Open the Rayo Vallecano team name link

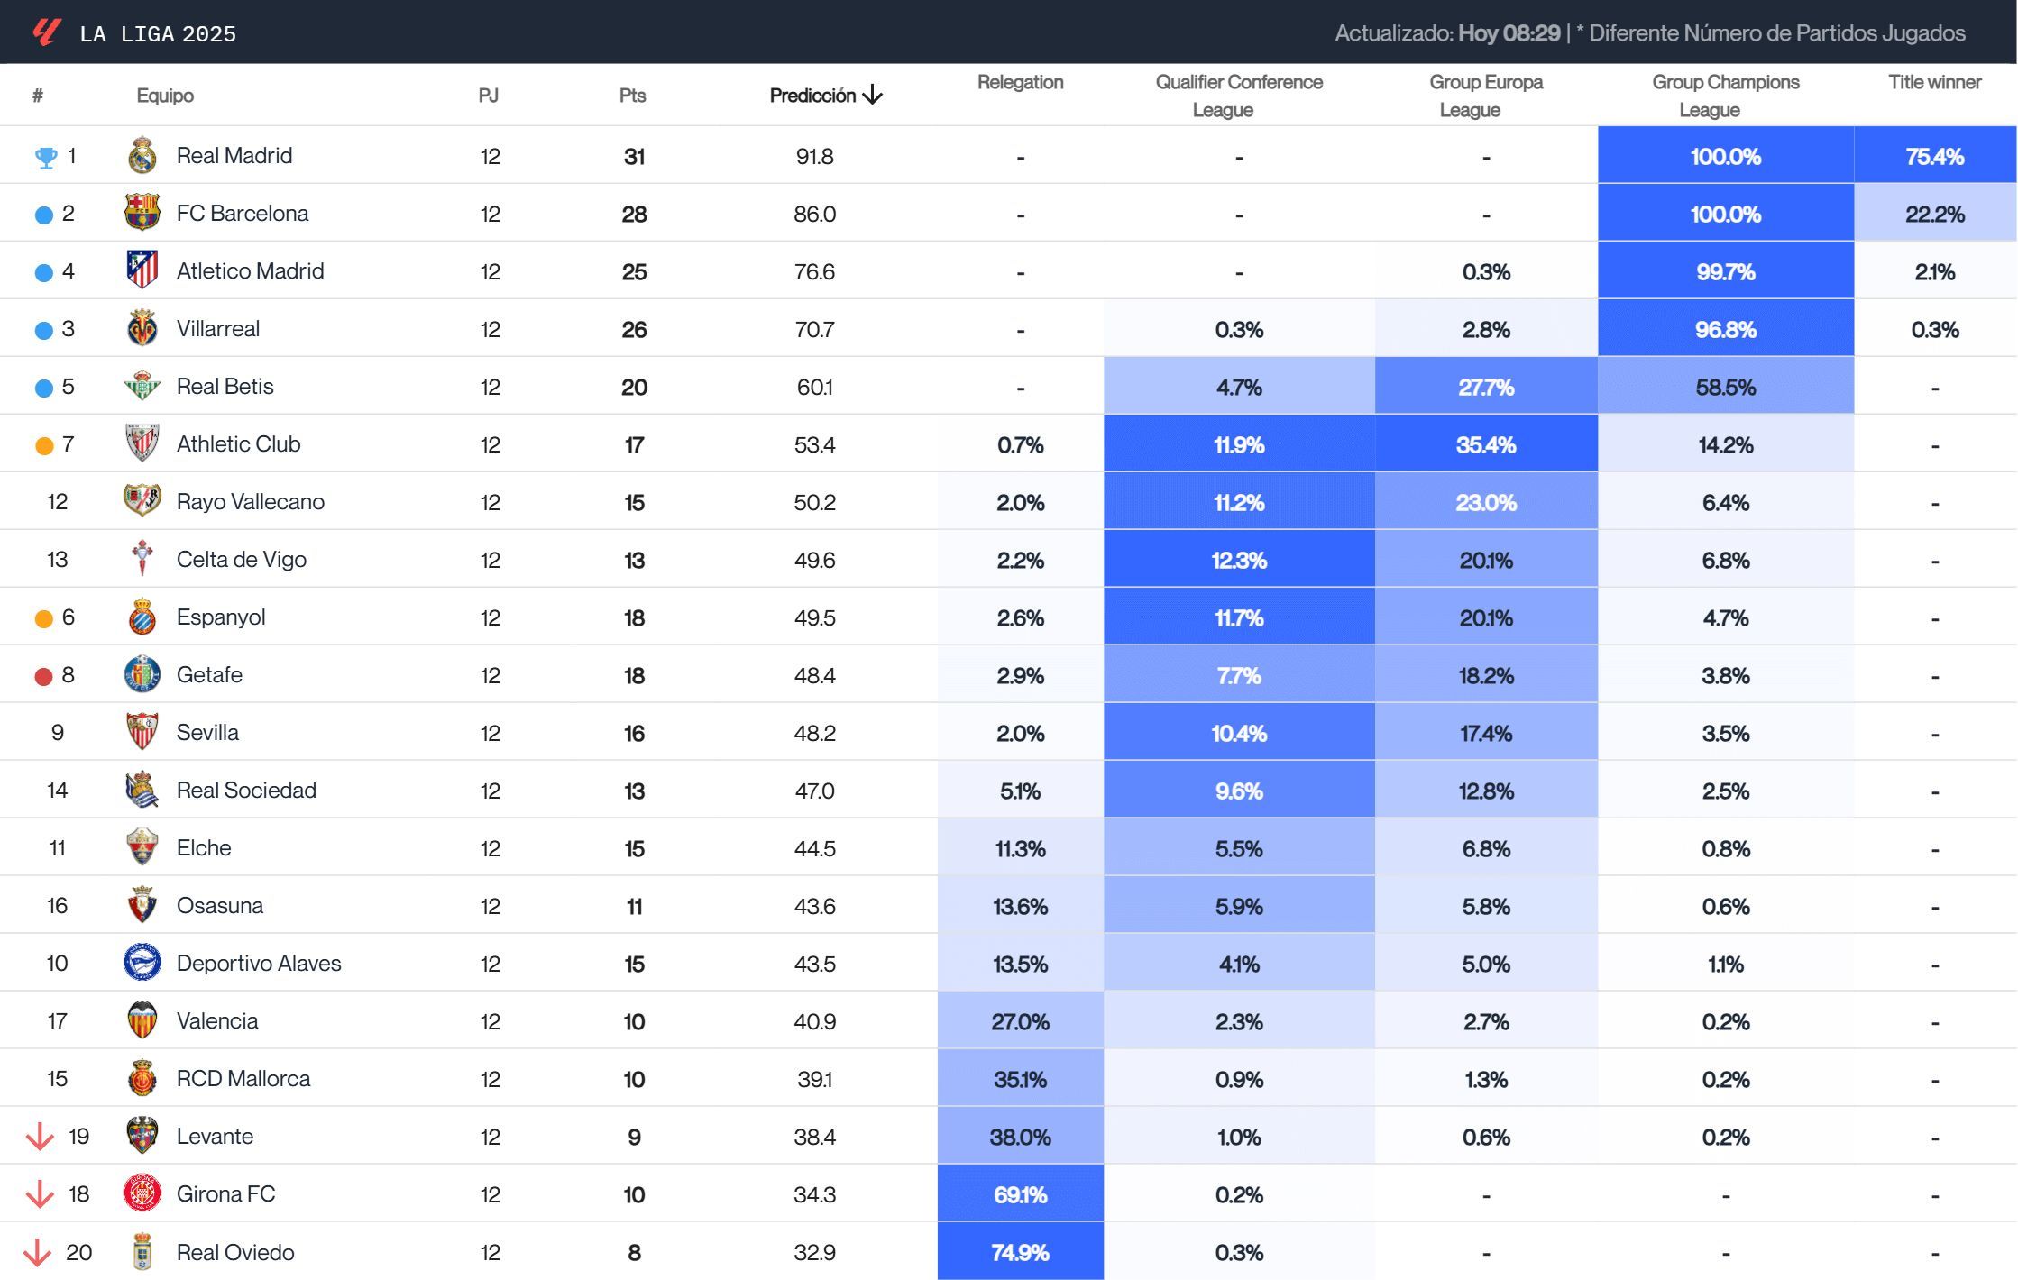coord(251,501)
